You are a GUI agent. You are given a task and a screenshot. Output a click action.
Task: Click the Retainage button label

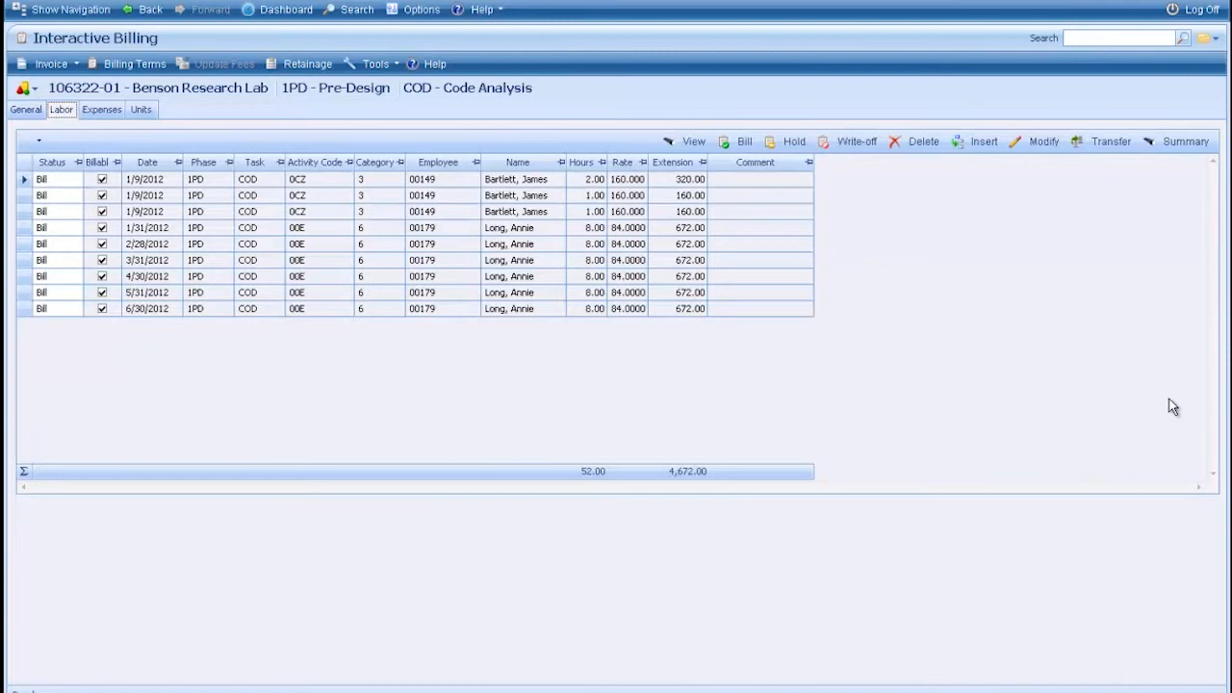tap(308, 64)
